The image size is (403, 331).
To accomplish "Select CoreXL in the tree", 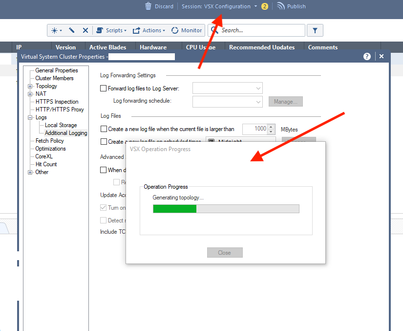I will pos(44,156).
